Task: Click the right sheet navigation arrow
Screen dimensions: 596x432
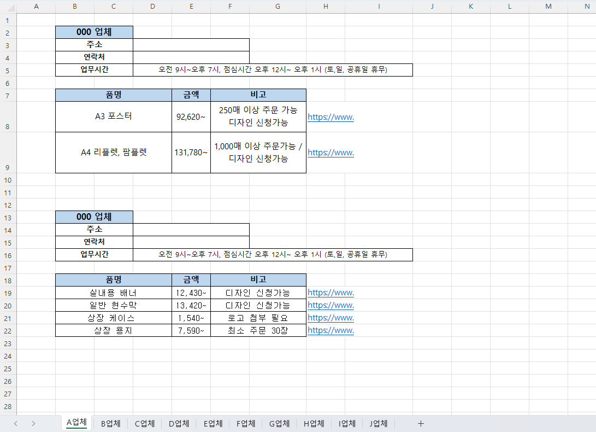Action: point(33,423)
